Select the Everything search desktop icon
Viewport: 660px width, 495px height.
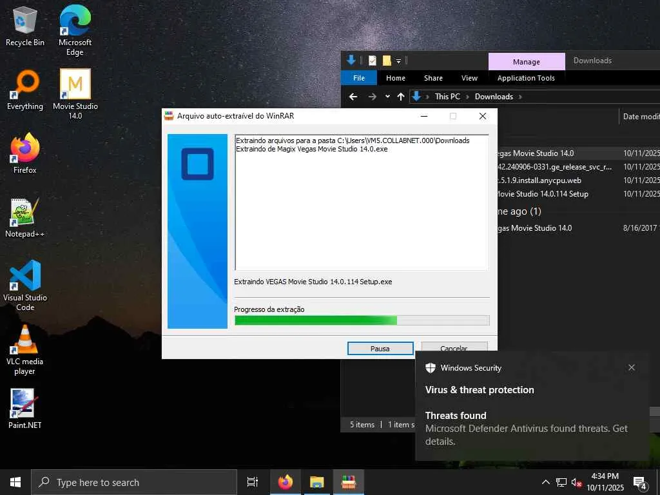(25, 90)
